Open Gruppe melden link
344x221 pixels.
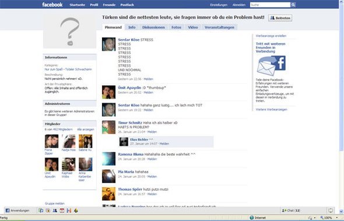point(55,204)
